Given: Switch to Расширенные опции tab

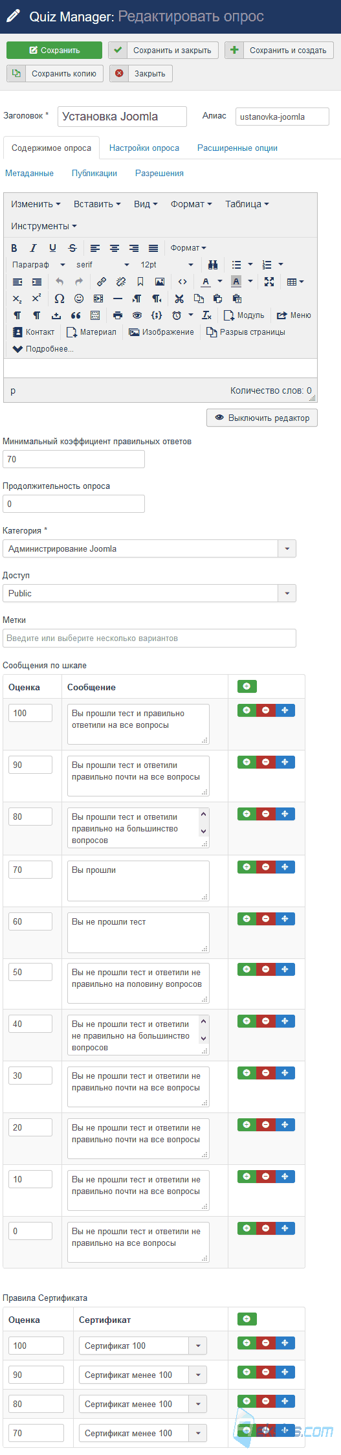Looking at the screenshot, I should [237, 148].
